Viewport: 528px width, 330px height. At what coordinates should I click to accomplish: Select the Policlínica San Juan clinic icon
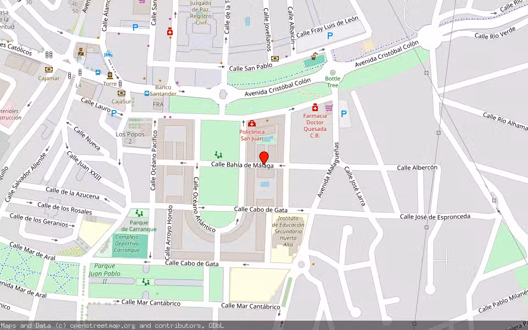[251, 123]
